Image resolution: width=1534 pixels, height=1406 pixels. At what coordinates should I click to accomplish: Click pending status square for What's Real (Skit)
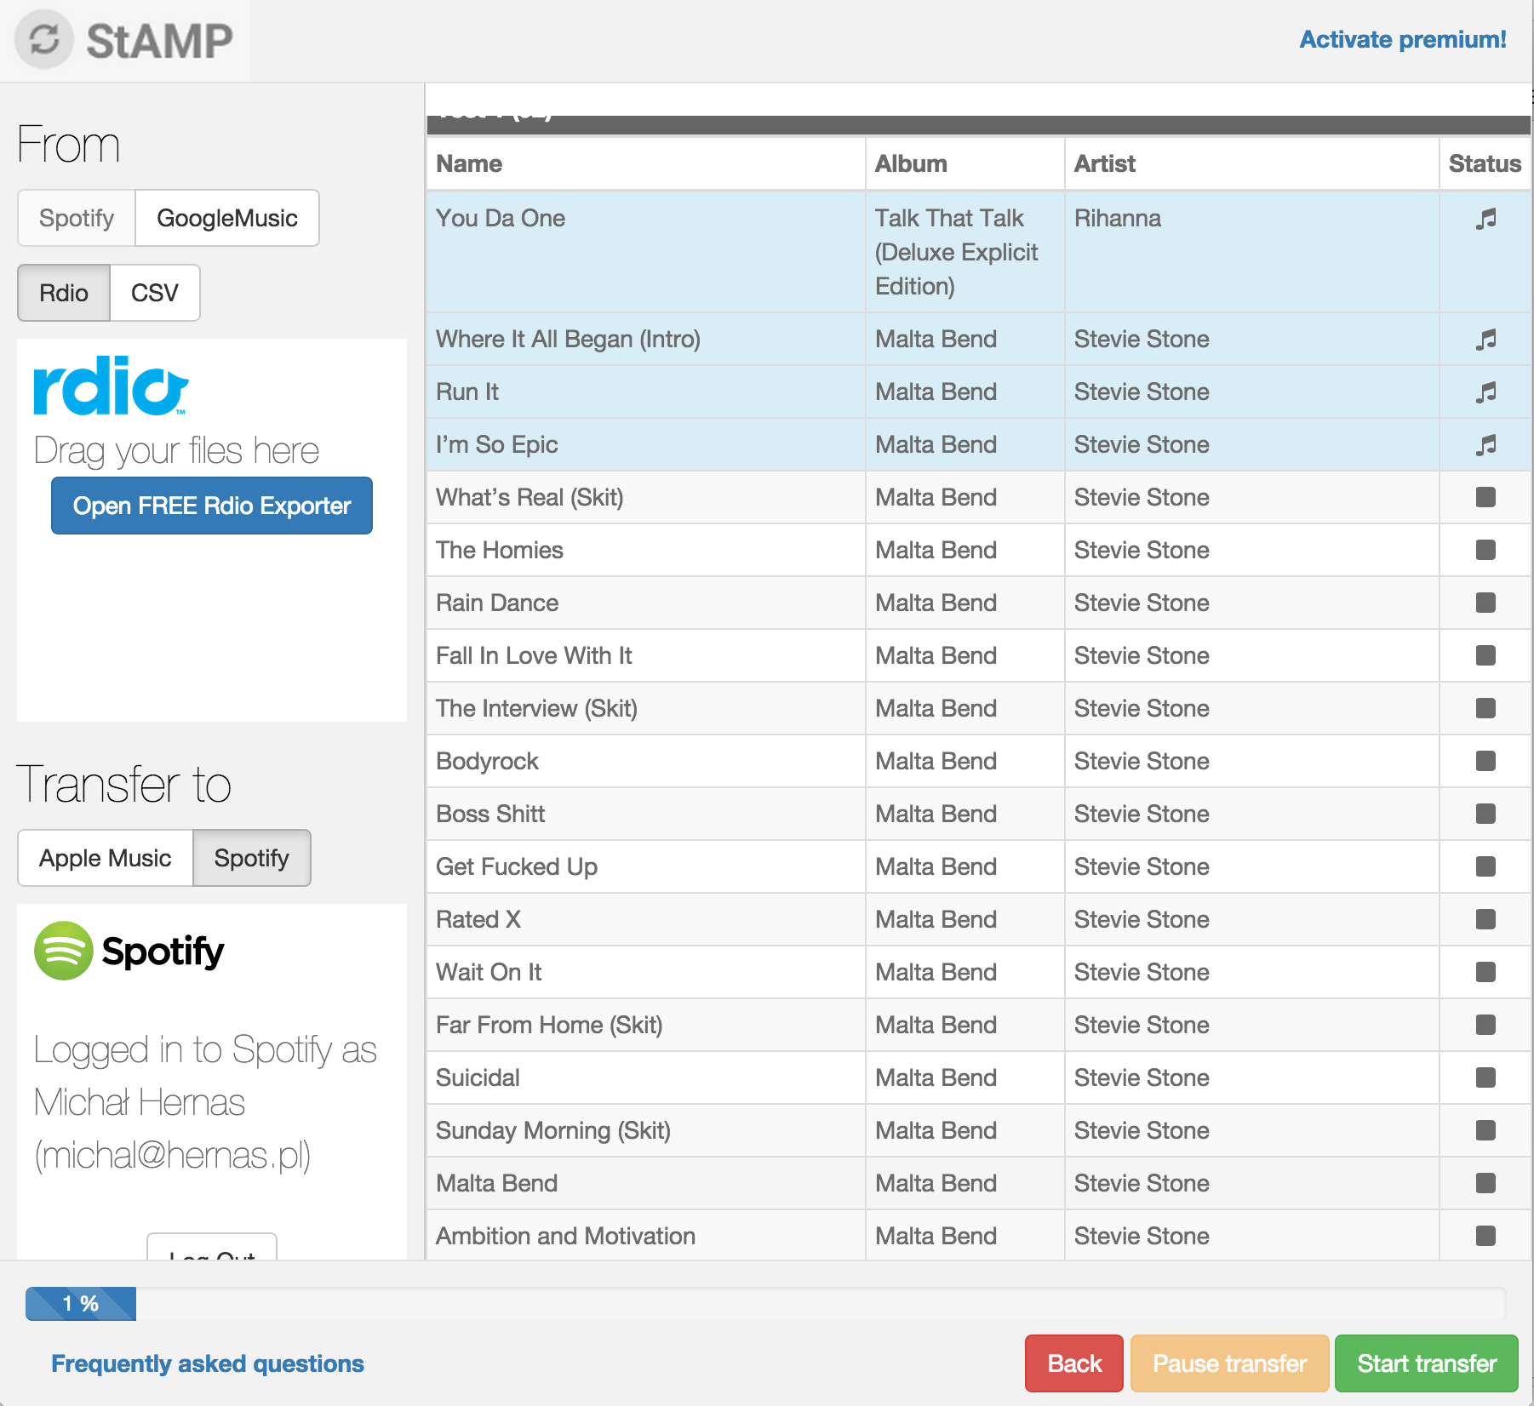[x=1485, y=497]
